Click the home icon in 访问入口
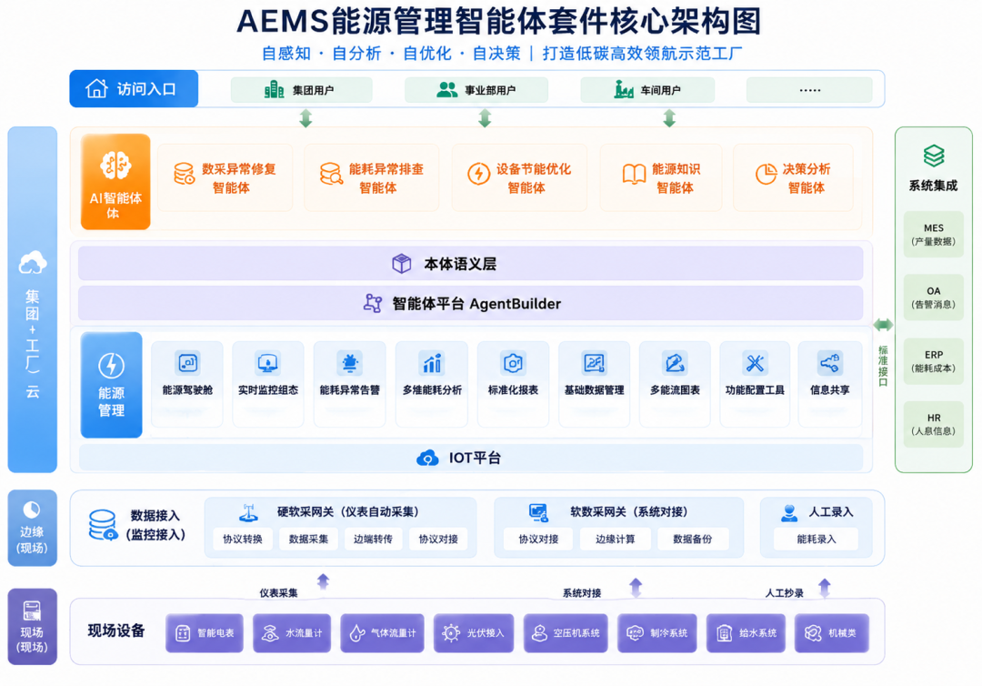This screenshot has height=686, width=982. [x=96, y=88]
